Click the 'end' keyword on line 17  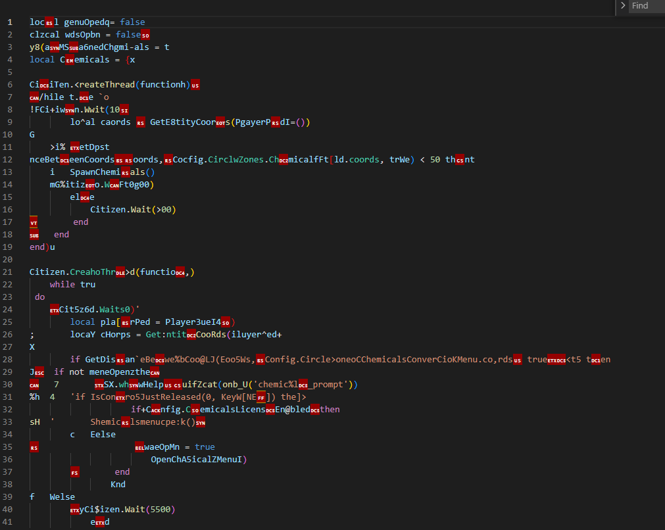click(81, 222)
